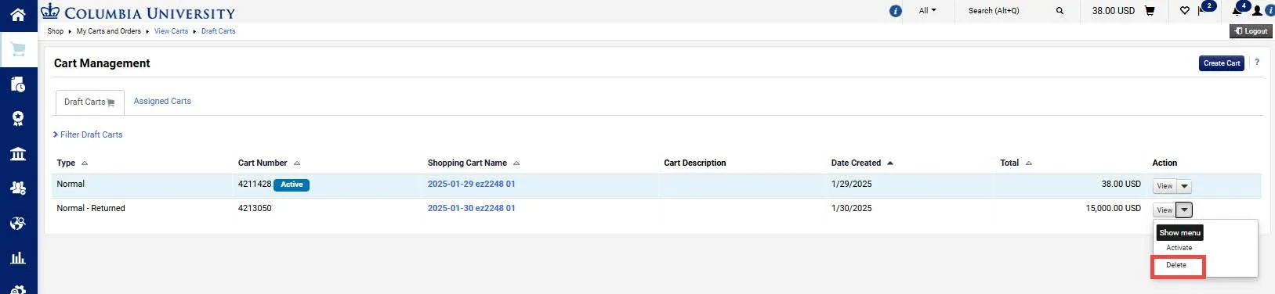
Task: Open the Orders document sidebar icon
Action: pos(18,84)
